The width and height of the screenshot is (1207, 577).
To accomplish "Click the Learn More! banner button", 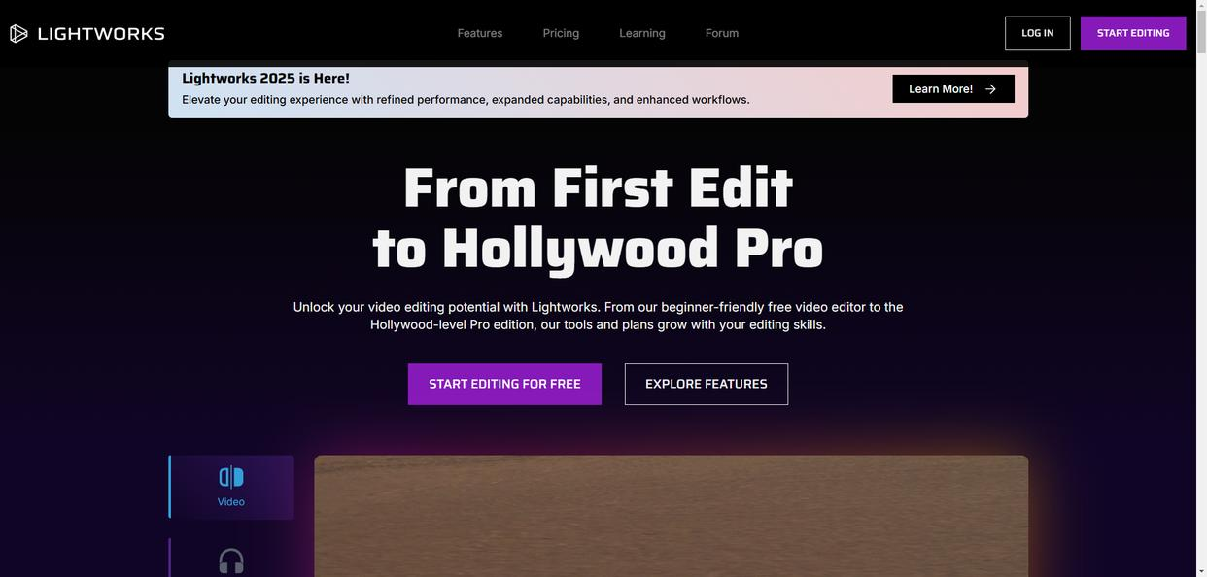I will coord(953,88).
